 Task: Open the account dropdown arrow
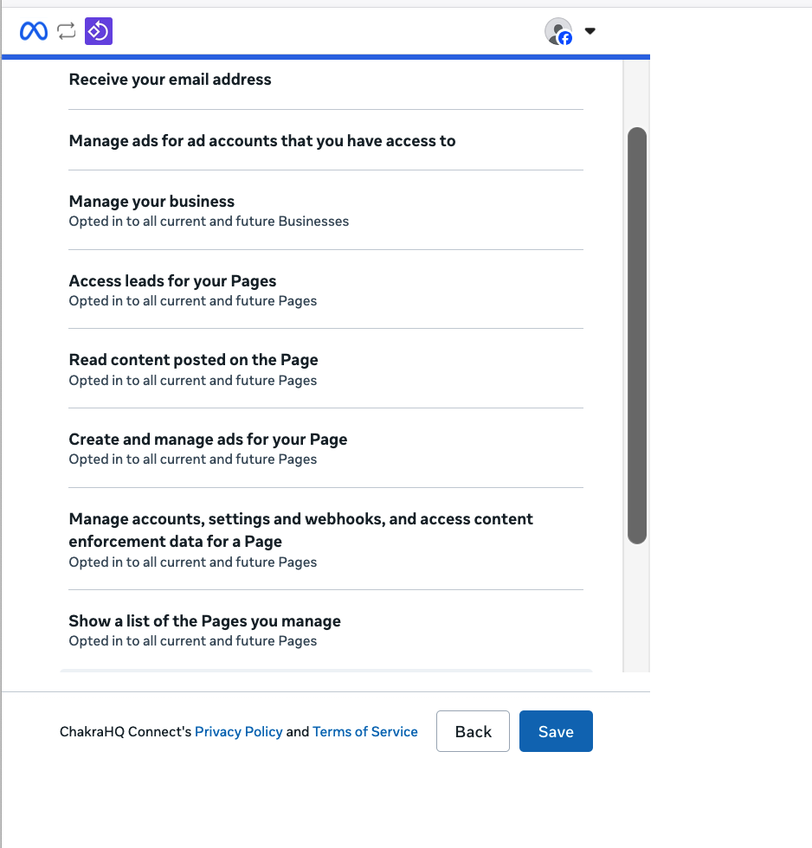tap(590, 31)
